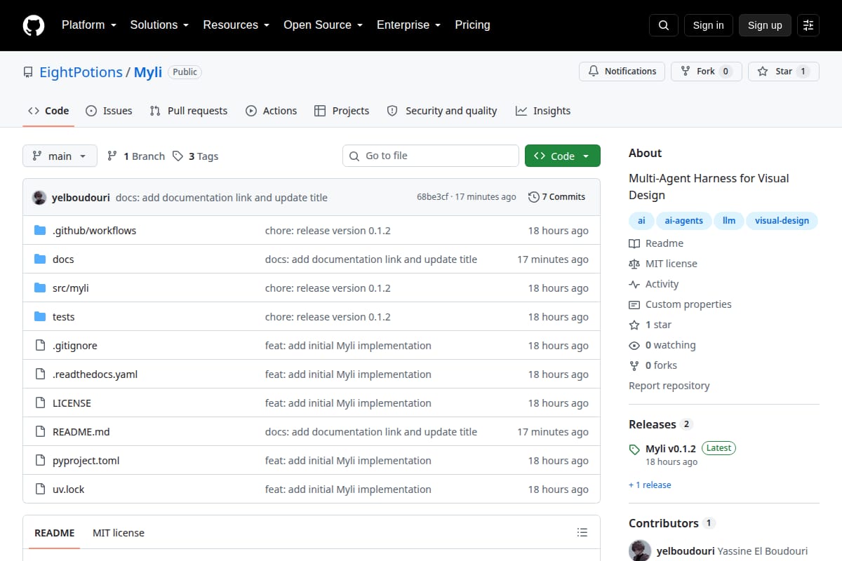Star the Myli repository

pyautogui.click(x=783, y=72)
